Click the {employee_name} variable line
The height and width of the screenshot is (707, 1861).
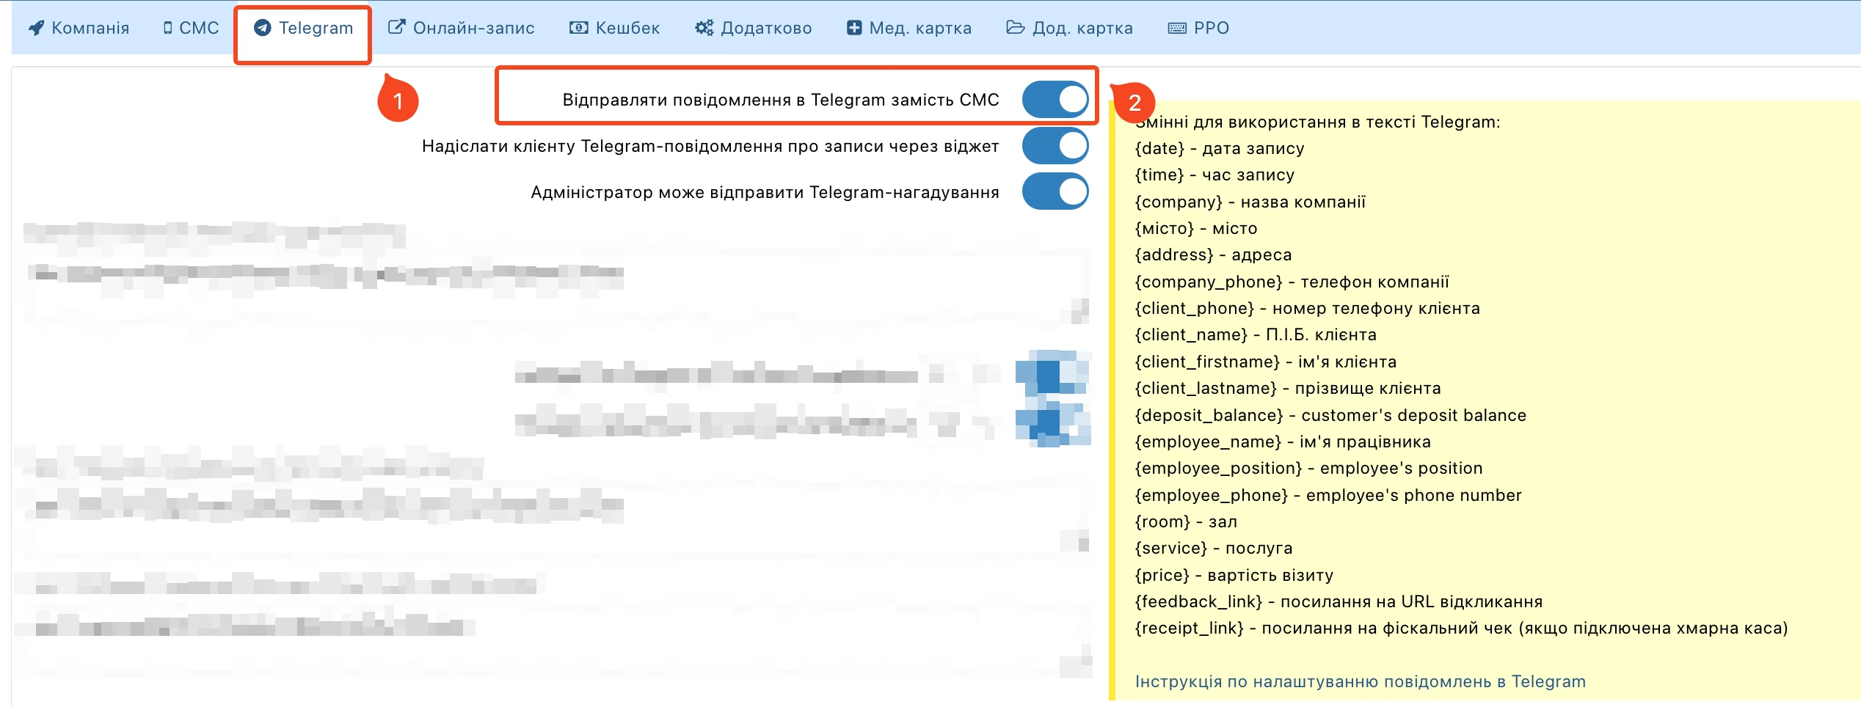pyautogui.click(x=1283, y=442)
